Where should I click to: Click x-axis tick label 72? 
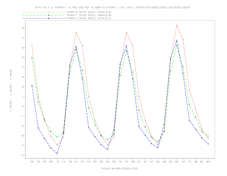click(183, 162)
